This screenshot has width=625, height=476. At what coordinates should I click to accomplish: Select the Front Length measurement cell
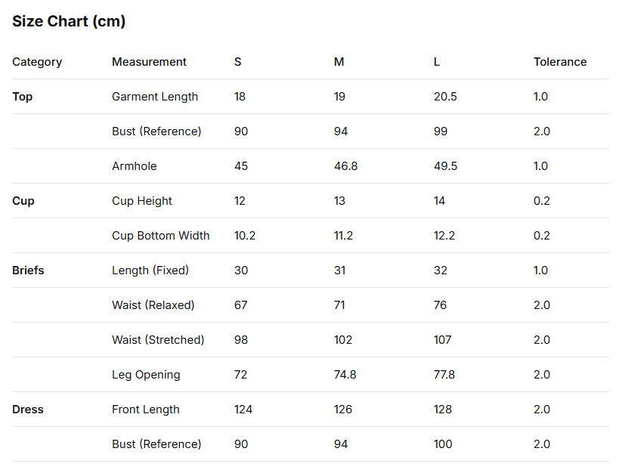click(x=146, y=410)
